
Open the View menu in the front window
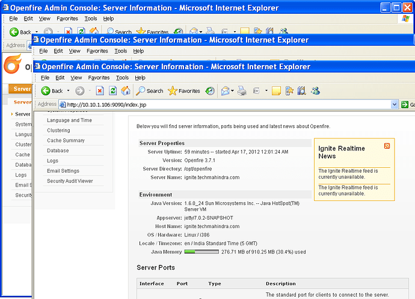click(x=76, y=78)
